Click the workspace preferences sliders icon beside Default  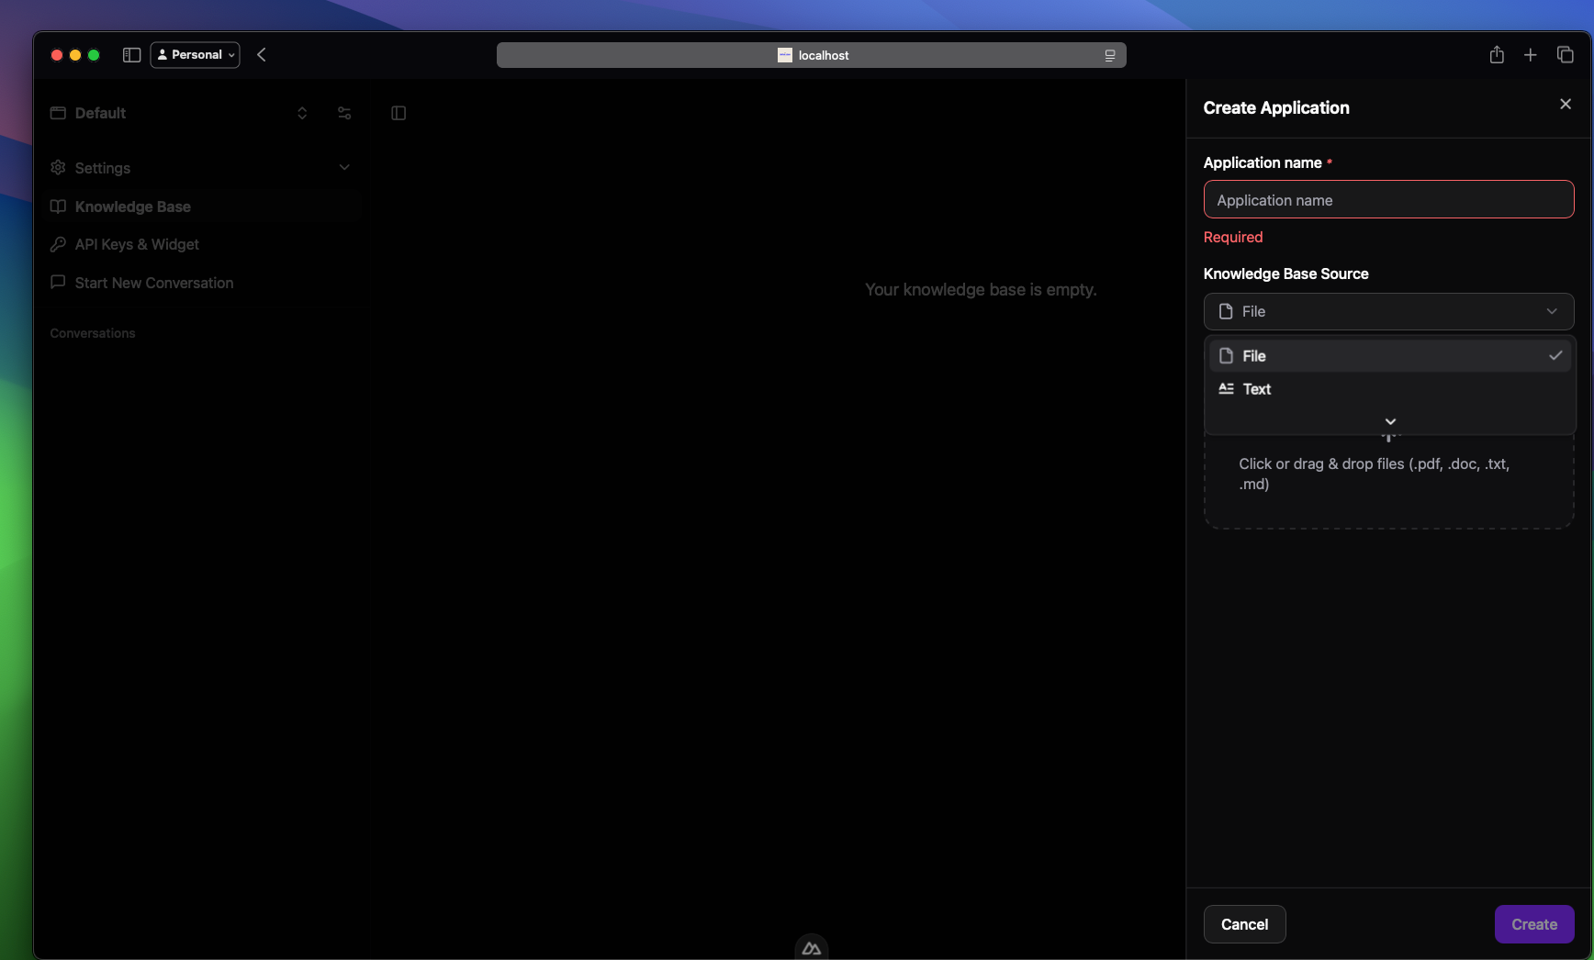(x=344, y=113)
